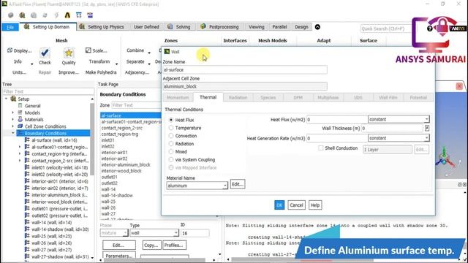Click the Wall Thickness profile icon
Image resolution: width=468 pixels, height=263 pixels.
tap(427, 129)
